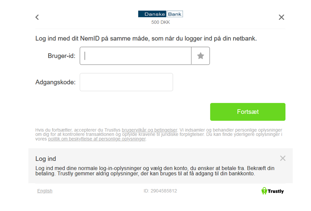Click the green Trustly padlock icon
Screen dimensions: 311x211
tap(264, 191)
